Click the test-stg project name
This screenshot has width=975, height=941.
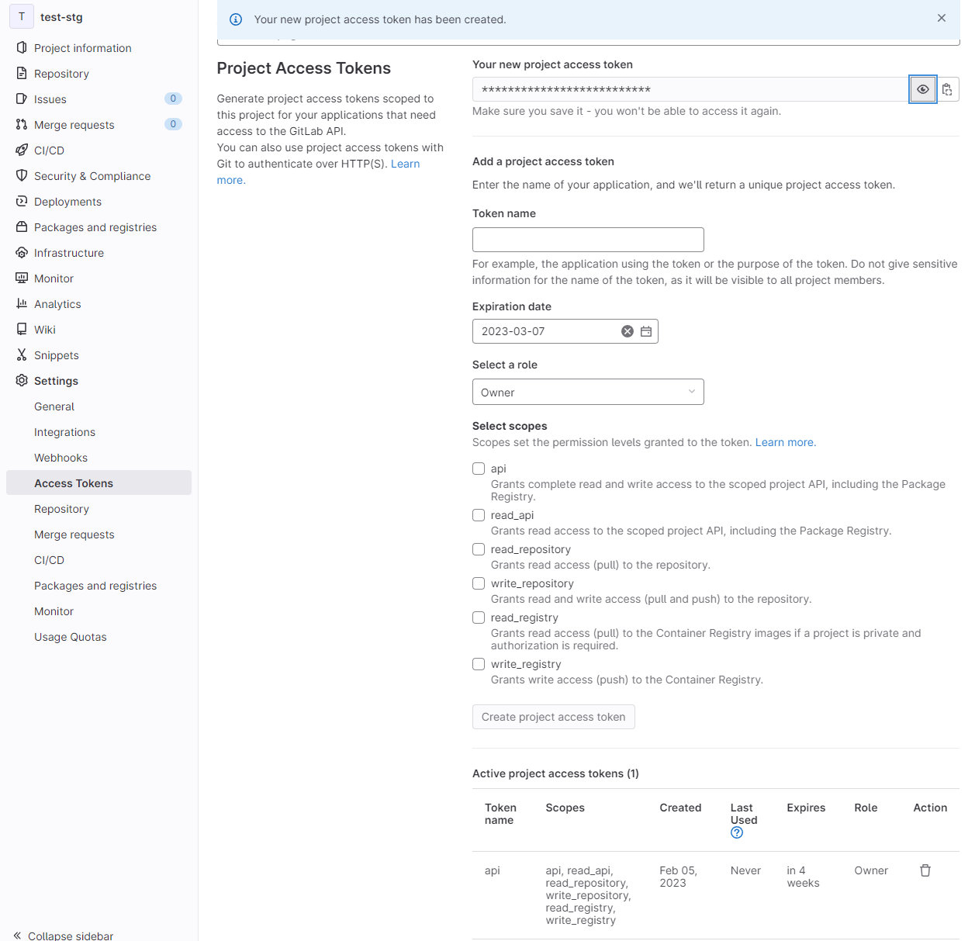tap(61, 17)
